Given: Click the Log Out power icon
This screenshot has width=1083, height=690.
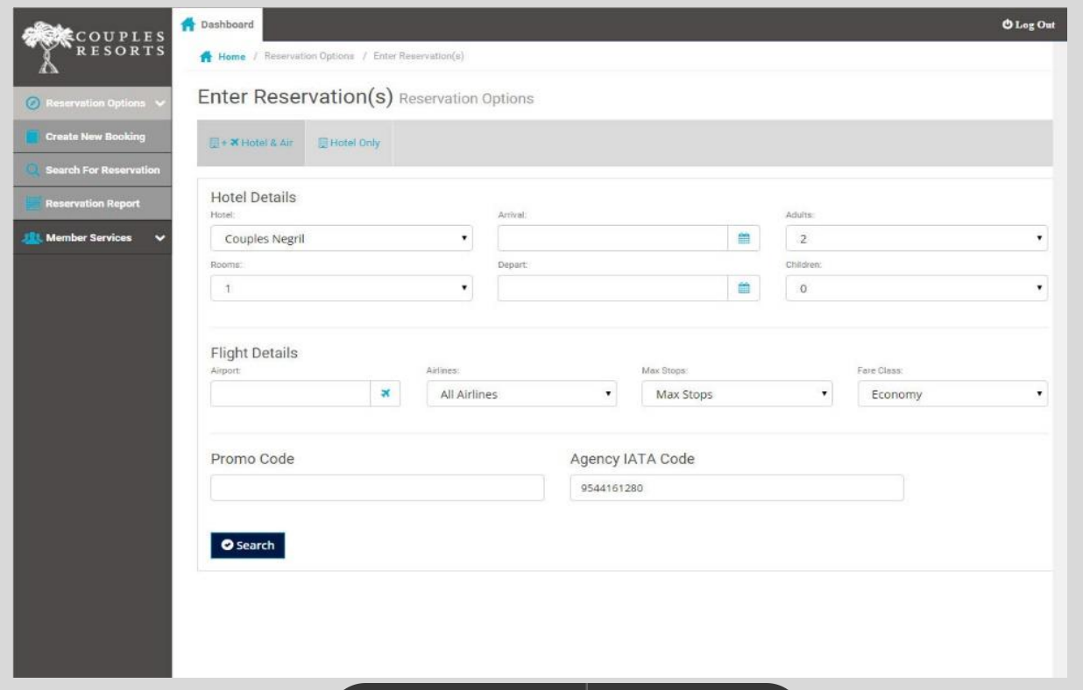Looking at the screenshot, I should (x=1008, y=24).
